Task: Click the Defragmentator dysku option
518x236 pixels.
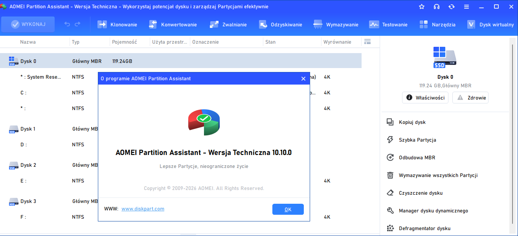Action: tap(419, 229)
